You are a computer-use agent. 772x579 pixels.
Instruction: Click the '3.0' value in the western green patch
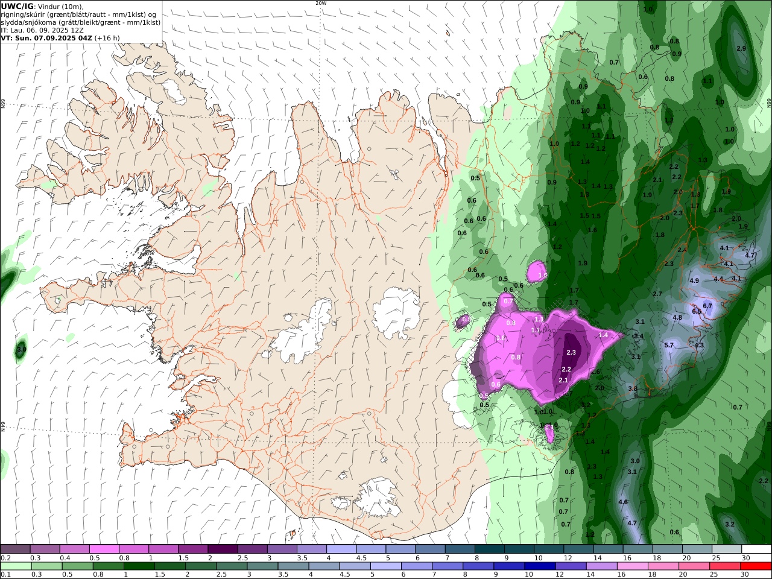tap(22, 349)
